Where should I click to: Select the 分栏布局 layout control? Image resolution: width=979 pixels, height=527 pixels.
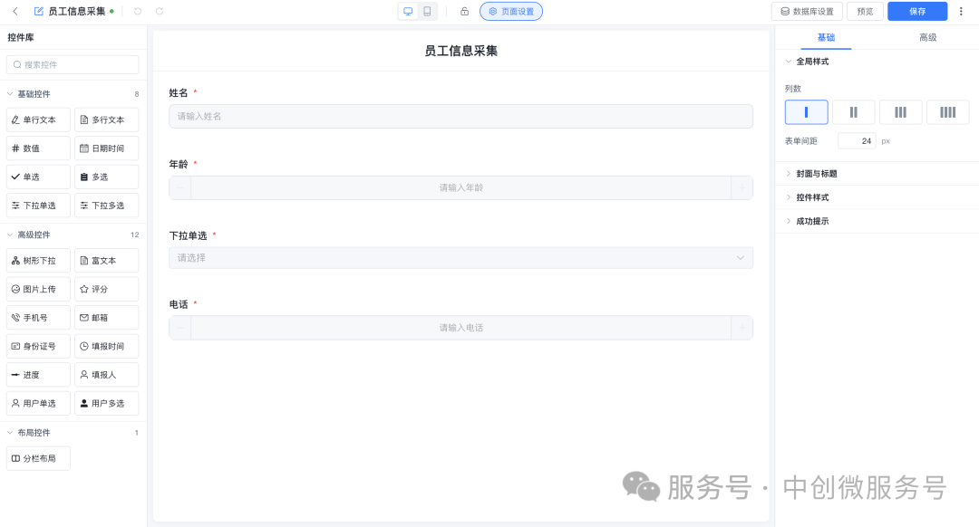pos(38,458)
